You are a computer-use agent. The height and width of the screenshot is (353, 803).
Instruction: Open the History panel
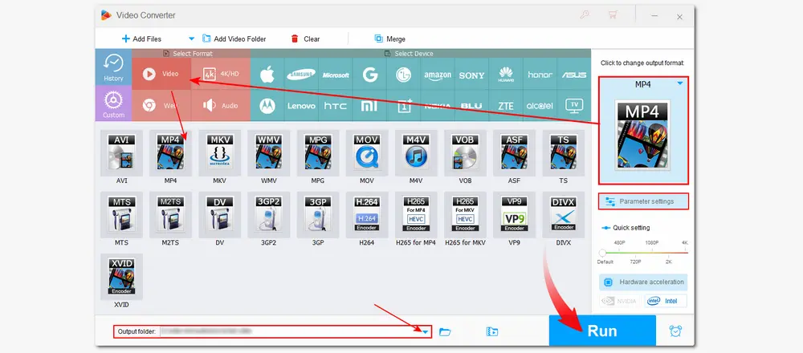(x=113, y=67)
